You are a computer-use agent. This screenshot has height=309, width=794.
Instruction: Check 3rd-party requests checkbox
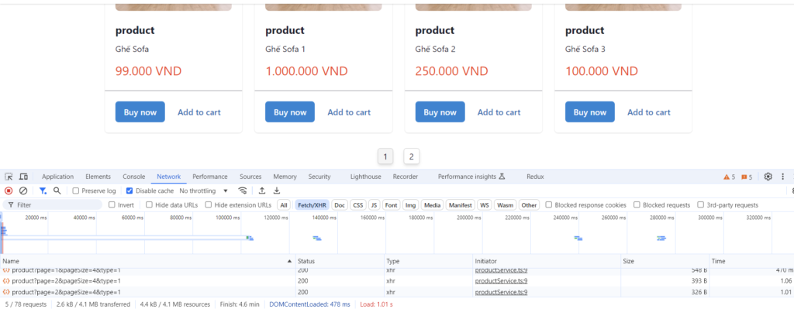coord(701,204)
